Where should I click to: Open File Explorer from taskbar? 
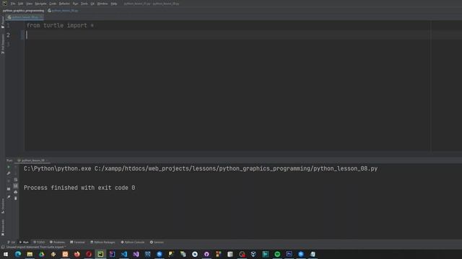pos(30,254)
